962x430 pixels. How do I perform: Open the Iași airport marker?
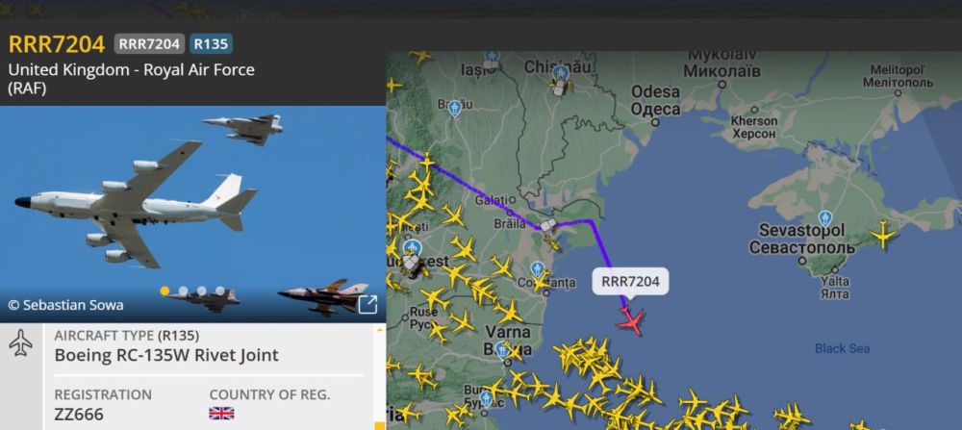pyautogui.click(x=492, y=58)
